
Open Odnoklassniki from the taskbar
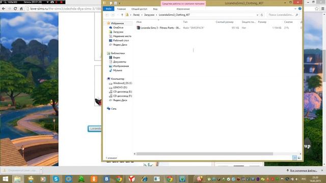pos(94,179)
